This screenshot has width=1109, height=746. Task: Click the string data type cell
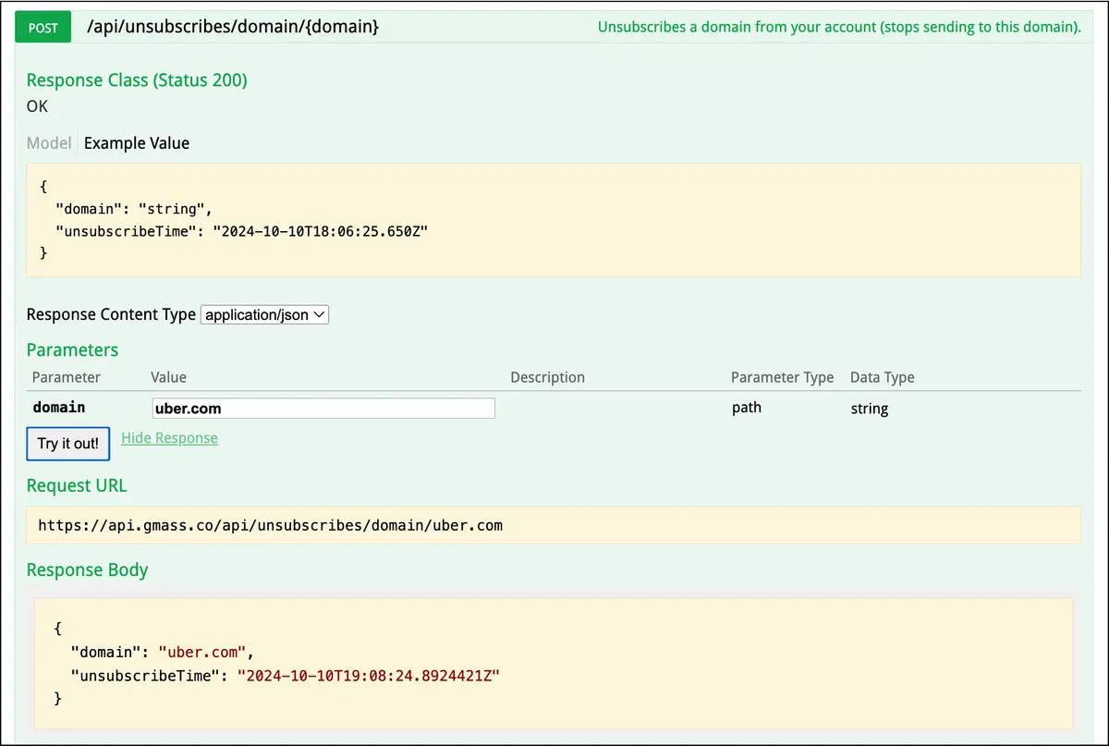(870, 409)
